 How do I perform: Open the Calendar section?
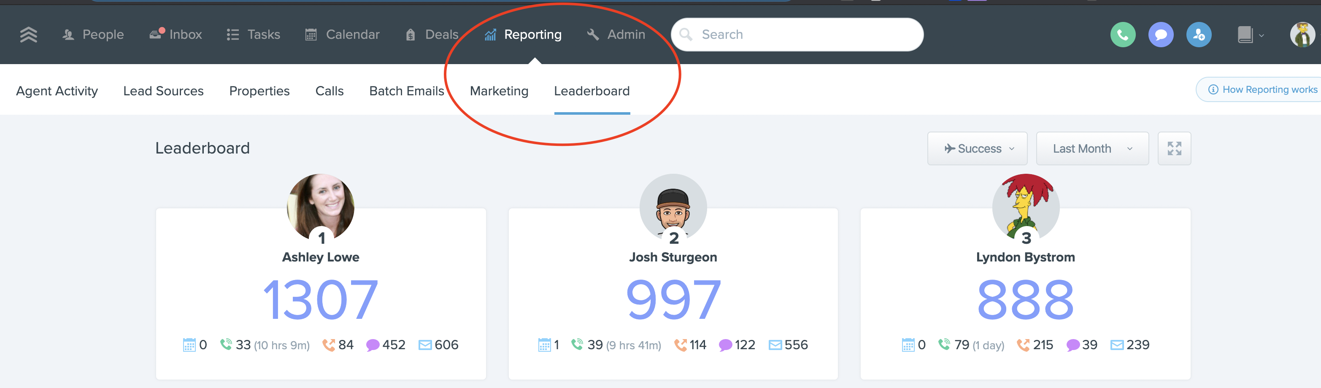point(342,34)
